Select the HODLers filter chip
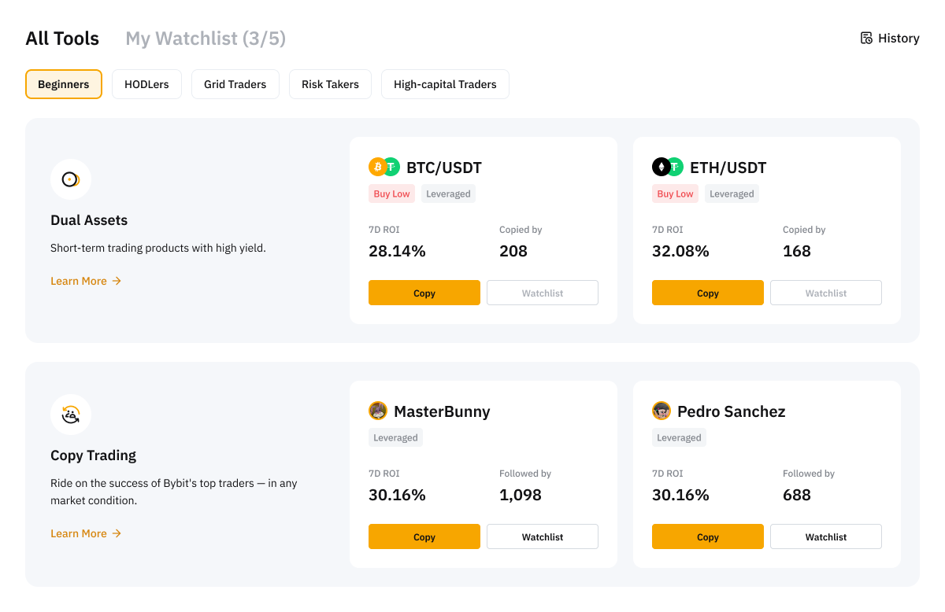 146,84
